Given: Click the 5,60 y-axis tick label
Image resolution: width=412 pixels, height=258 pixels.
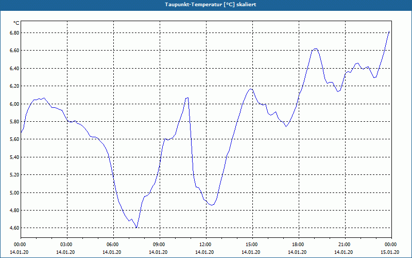Looking at the screenshot, I should 14,139.
